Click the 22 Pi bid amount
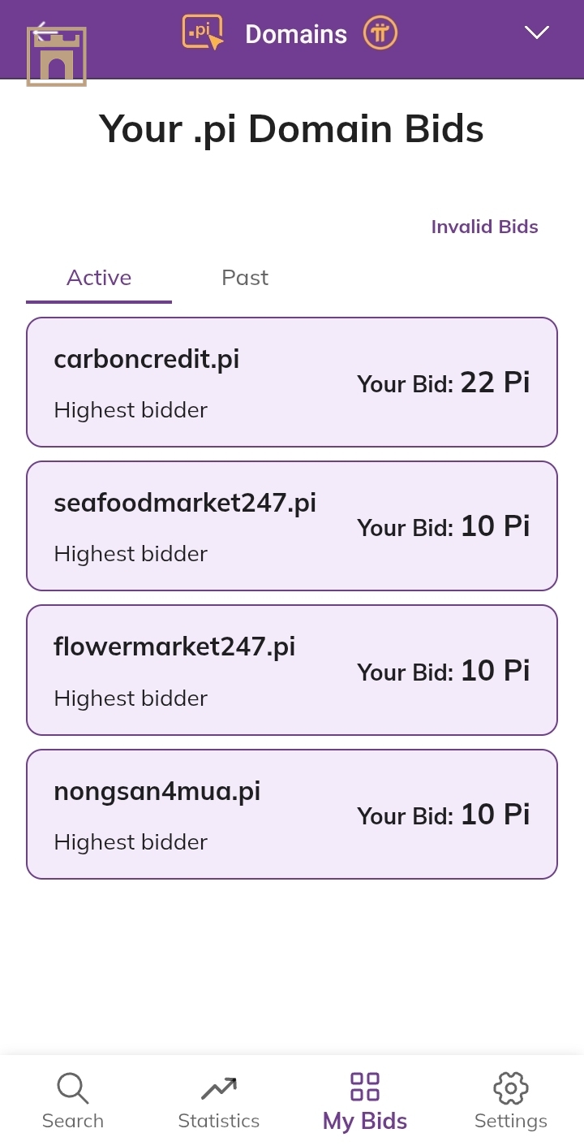584x1146 pixels. click(x=495, y=382)
